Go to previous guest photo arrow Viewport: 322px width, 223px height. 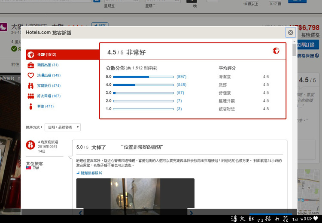(x=81, y=213)
